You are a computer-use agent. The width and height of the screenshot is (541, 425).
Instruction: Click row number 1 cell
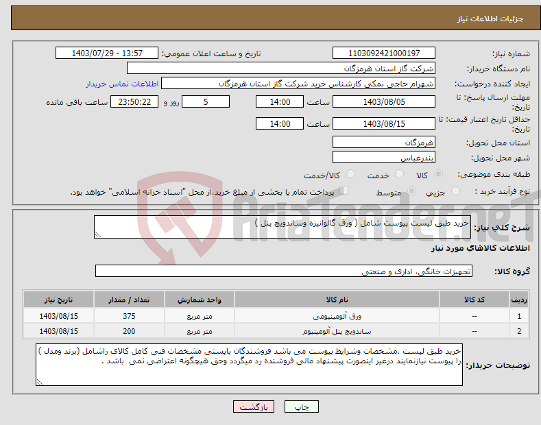pyautogui.click(x=519, y=316)
